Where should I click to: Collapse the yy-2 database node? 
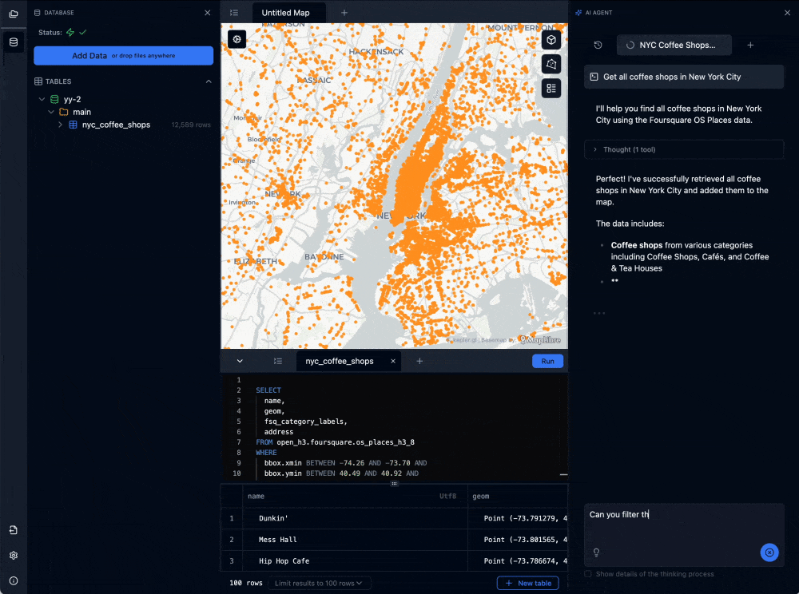point(42,99)
